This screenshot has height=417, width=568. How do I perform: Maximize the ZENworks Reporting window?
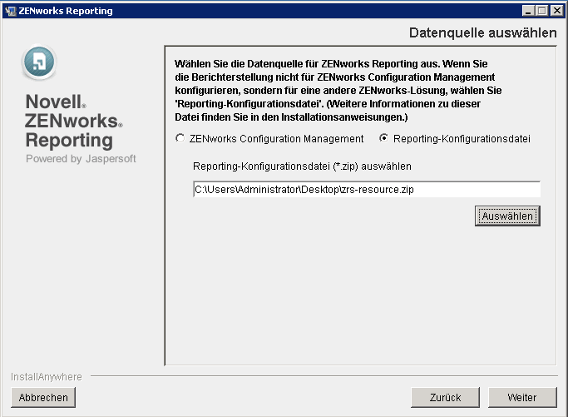(x=542, y=11)
